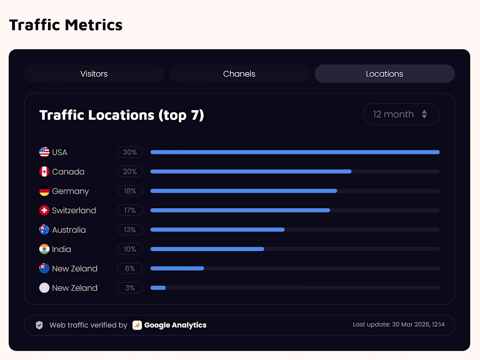The image size is (480, 360).
Task: Click the Switzerland 17% progress bar
Action: (x=295, y=210)
